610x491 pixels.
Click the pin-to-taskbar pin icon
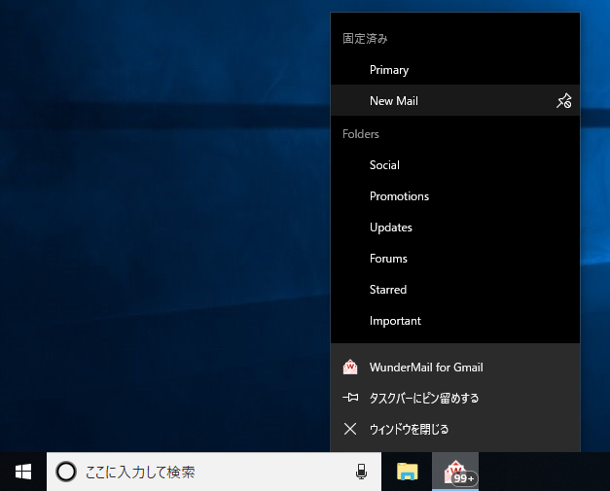tap(350, 398)
